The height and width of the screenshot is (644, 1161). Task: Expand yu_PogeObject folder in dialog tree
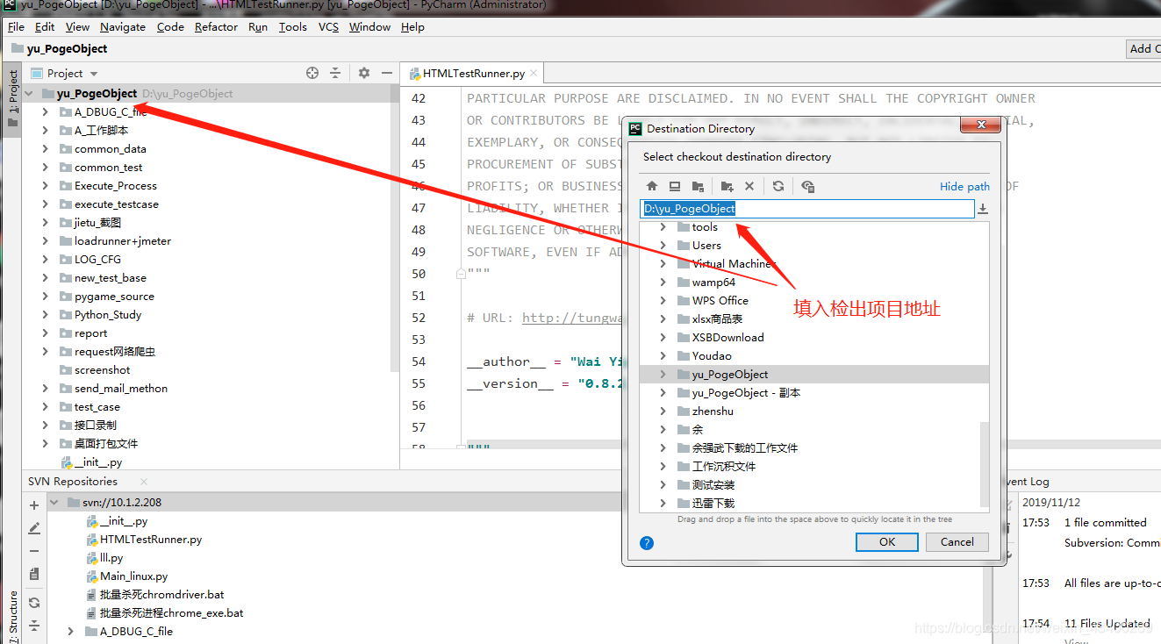pyautogui.click(x=663, y=374)
